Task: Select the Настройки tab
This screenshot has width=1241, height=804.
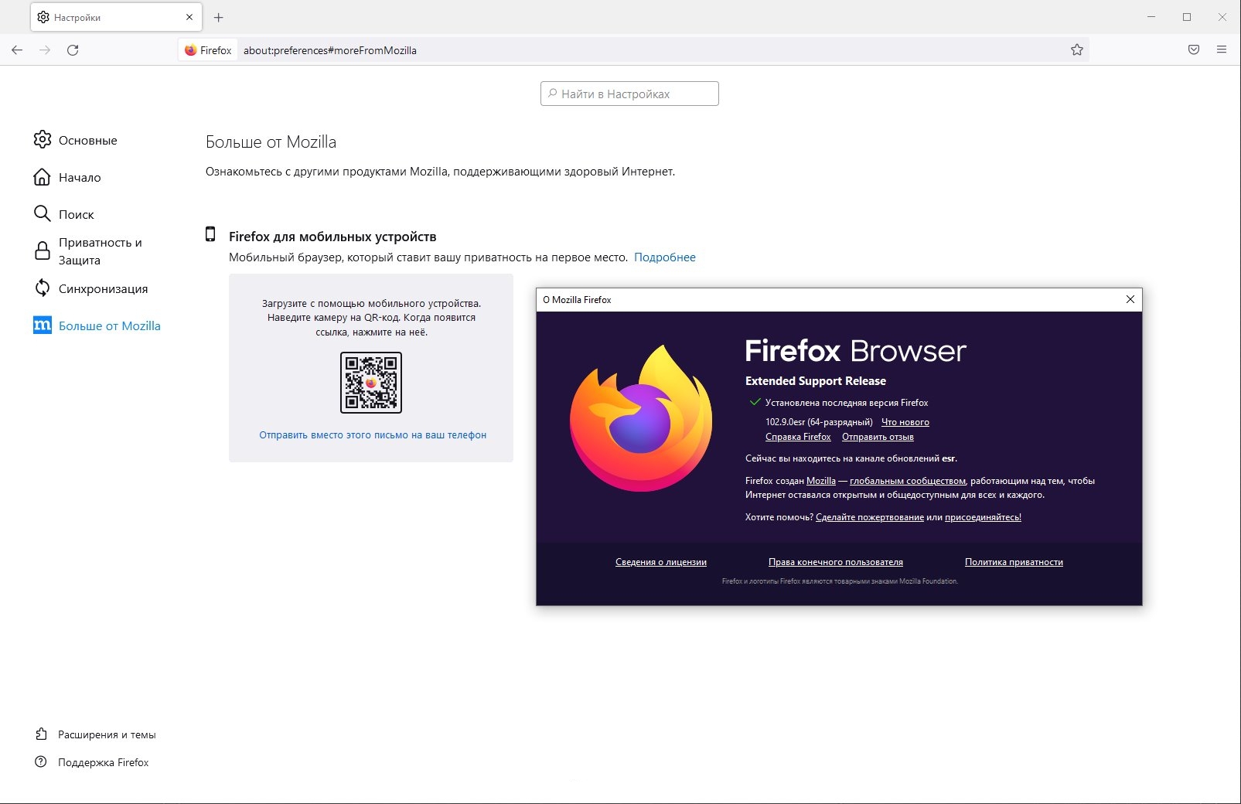Action: pyautogui.click(x=116, y=17)
